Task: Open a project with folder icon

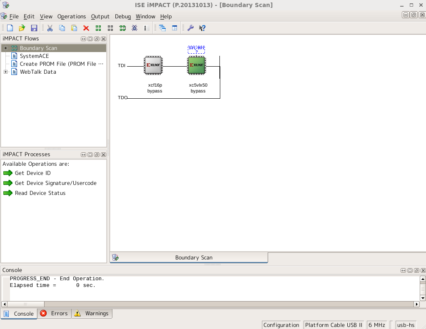Action: pyautogui.click(x=22, y=28)
